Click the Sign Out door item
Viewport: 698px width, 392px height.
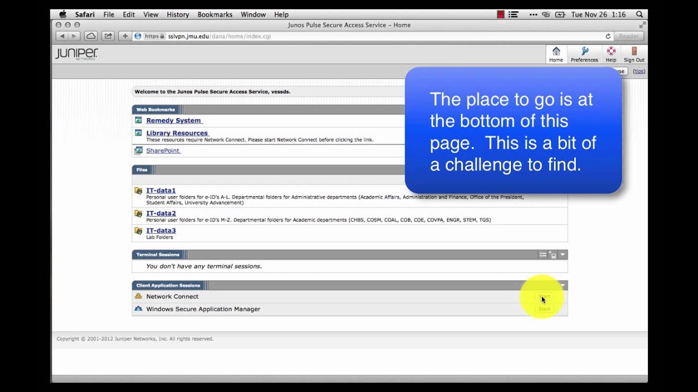pyautogui.click(x=634, y=54)
